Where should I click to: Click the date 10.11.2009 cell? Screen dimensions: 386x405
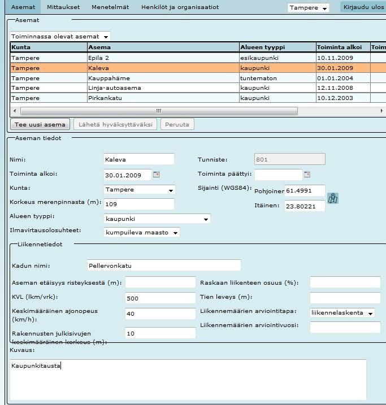point(343,58)
